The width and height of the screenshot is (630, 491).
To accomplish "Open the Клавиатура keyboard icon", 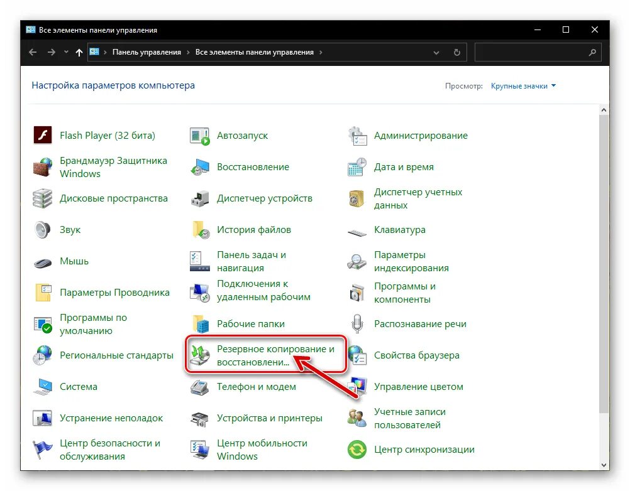I will click(x=357, y=231).
